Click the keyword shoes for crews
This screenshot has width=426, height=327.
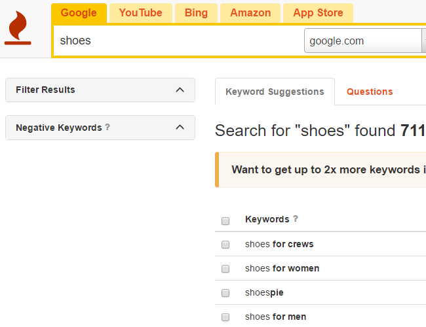[x=279, y=244]
